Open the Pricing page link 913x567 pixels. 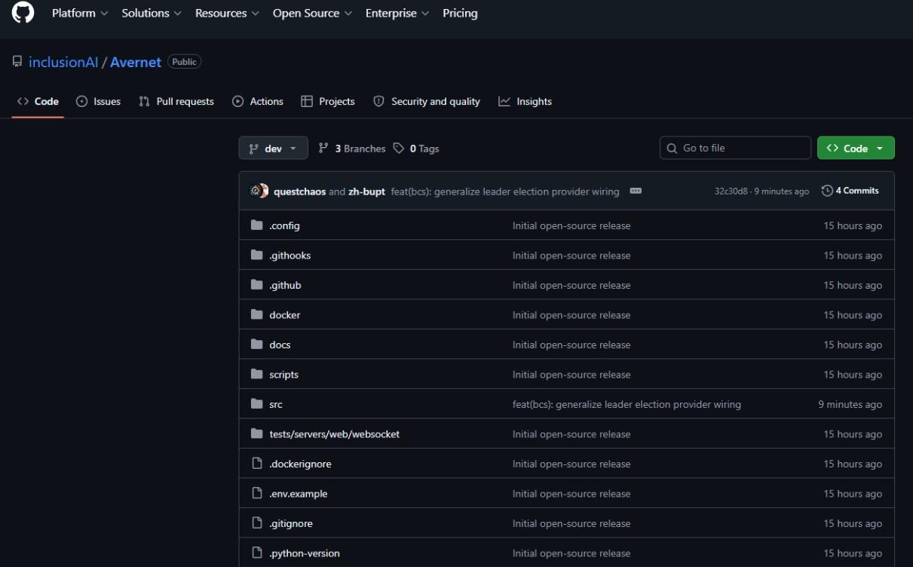(x=460, y=14)
